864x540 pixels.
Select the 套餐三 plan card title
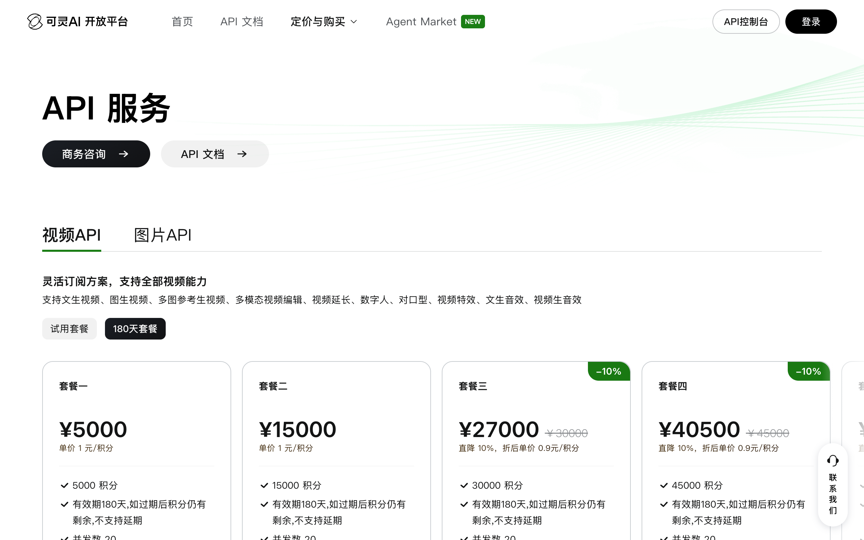click(473, 386)
